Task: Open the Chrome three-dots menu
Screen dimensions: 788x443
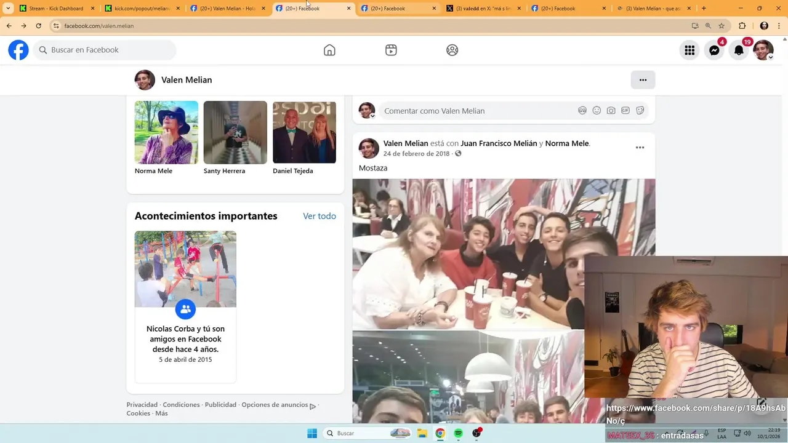Action: (x=779, y=26)
